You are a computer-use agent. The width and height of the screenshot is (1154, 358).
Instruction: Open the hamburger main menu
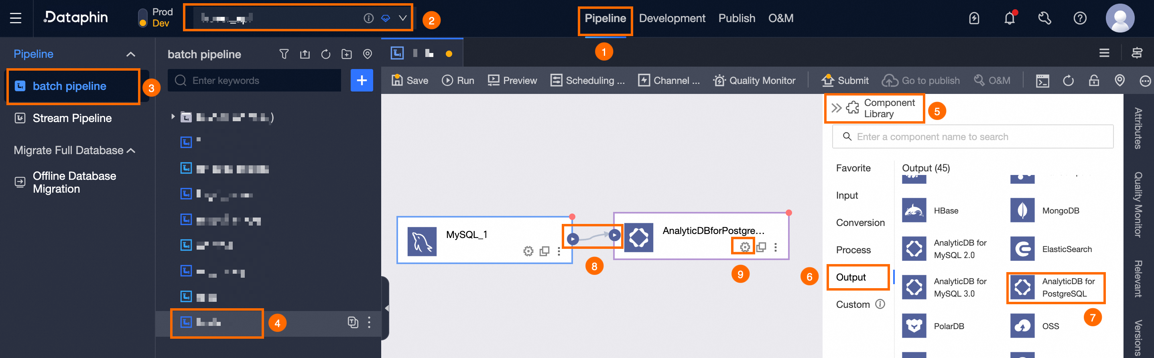16,18
